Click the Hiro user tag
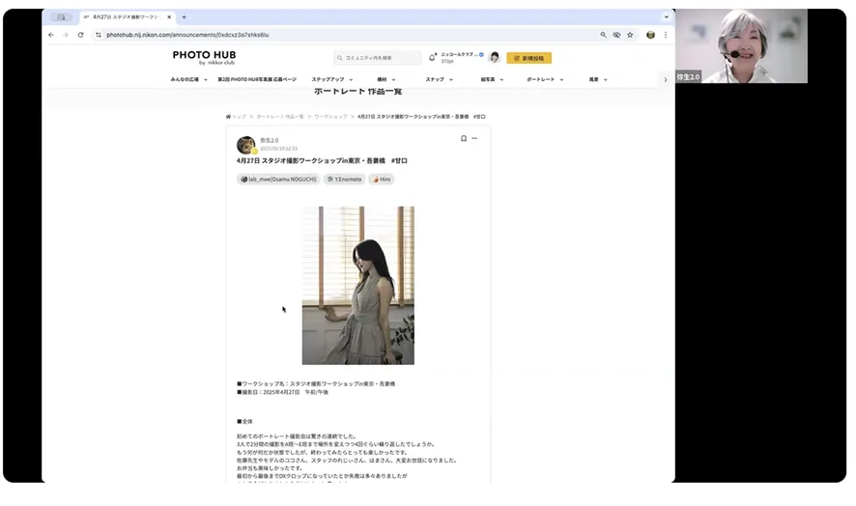 tap(382, 179)
